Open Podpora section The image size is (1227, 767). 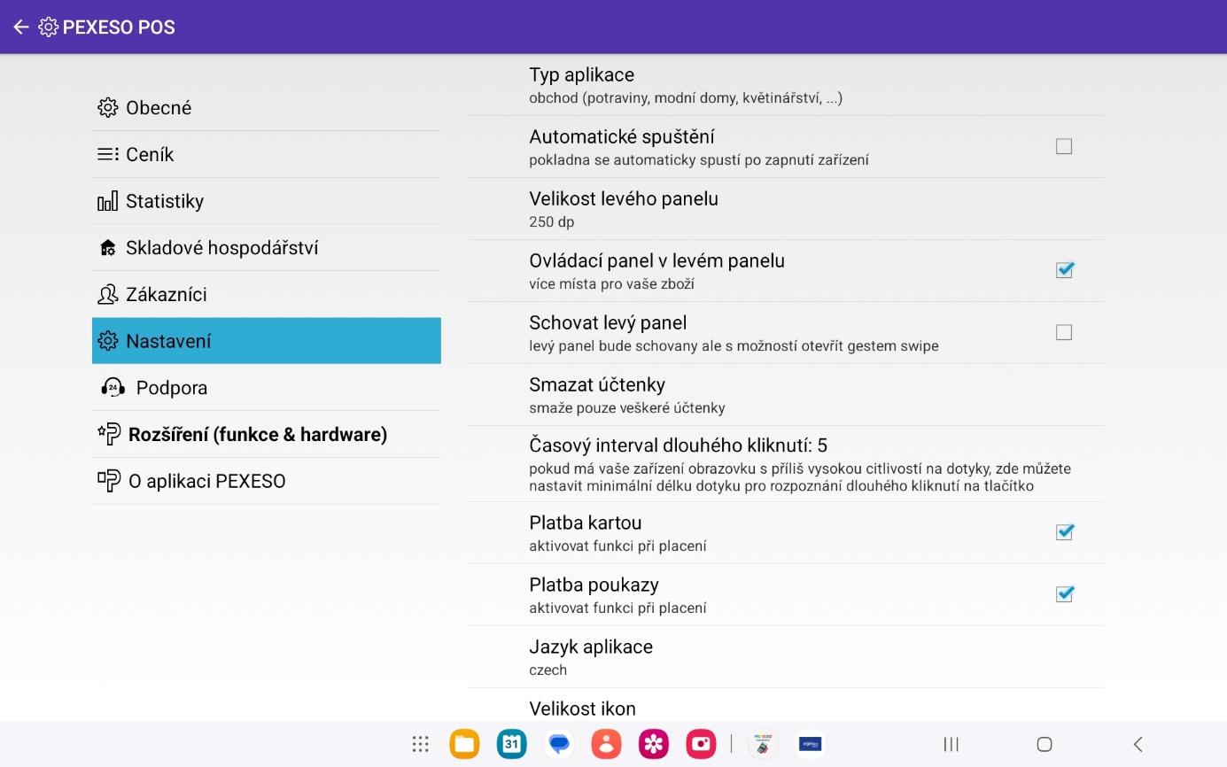point(267,388)
